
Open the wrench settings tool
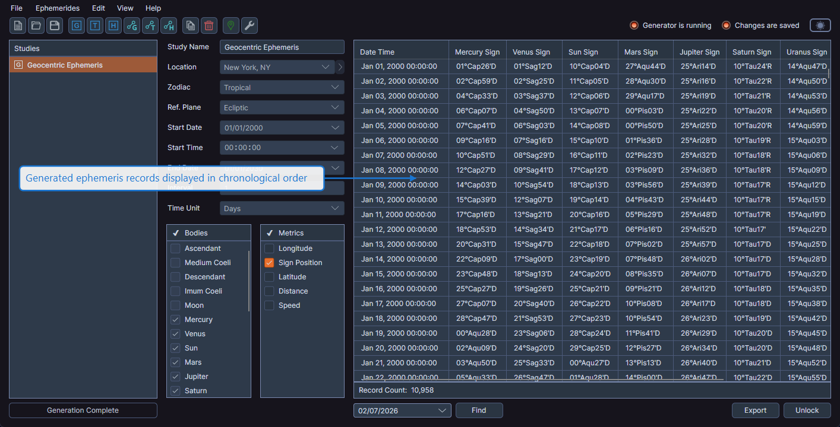(249, 26)
